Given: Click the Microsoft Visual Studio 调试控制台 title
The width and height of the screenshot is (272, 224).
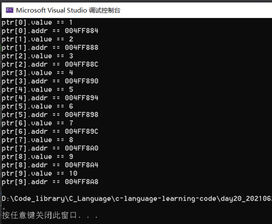Looking at the screenshot, I should [x=68, y=11].
